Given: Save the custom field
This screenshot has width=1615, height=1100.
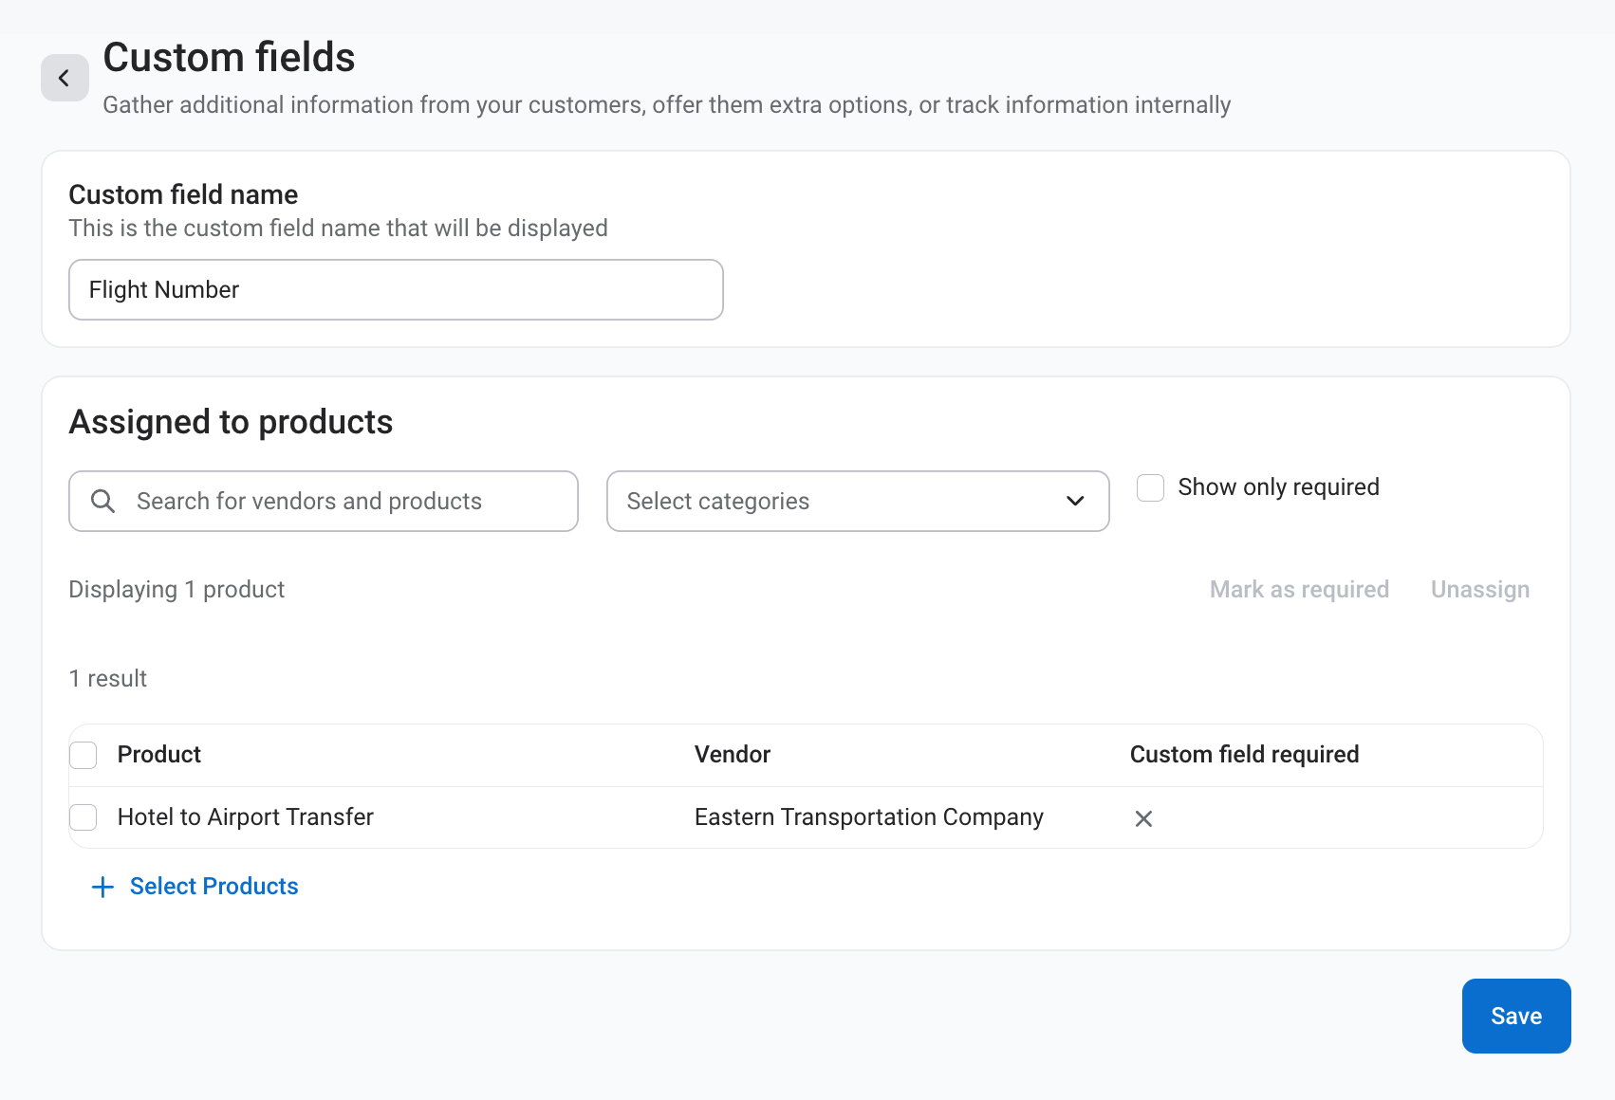Looking at the screenshot, I should [1516, 1016].
